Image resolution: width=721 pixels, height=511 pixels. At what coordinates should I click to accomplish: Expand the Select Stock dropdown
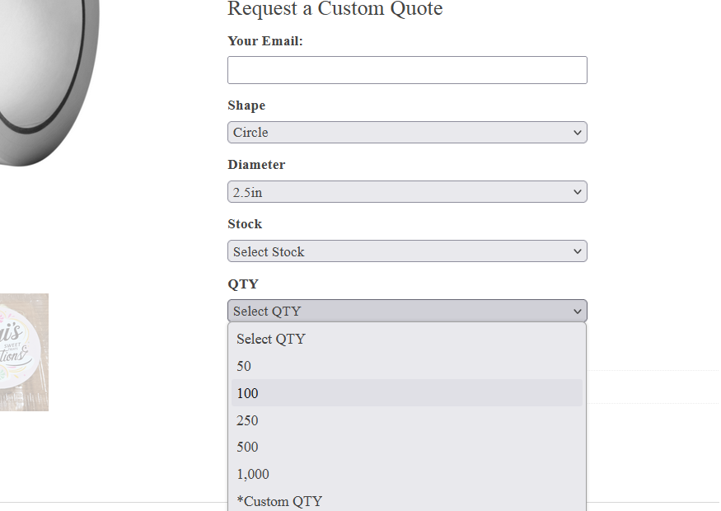(x=407, y=251)
